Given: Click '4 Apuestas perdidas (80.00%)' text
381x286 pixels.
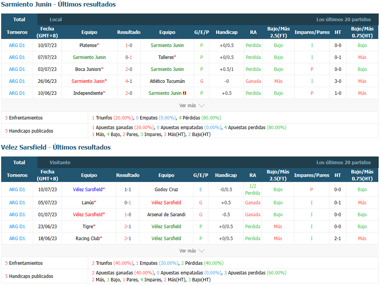Looking at the screenshot, I should click(255, 128).
